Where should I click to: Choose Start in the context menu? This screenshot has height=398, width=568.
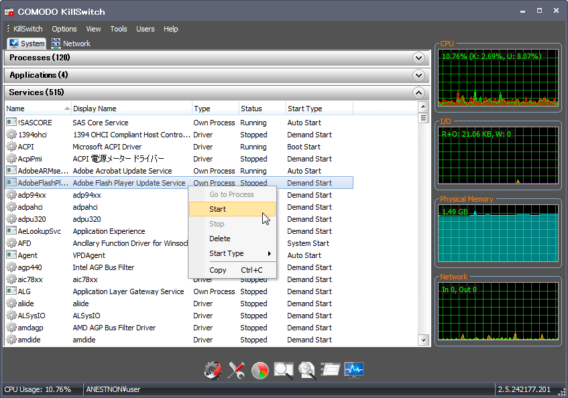click(x=232, y=209)
